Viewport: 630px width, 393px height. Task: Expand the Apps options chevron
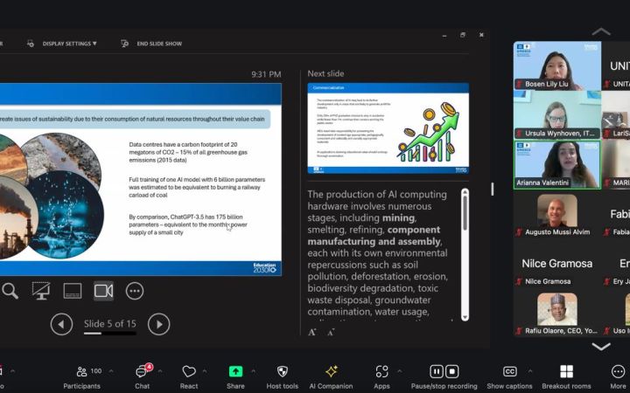click(399, 371)
